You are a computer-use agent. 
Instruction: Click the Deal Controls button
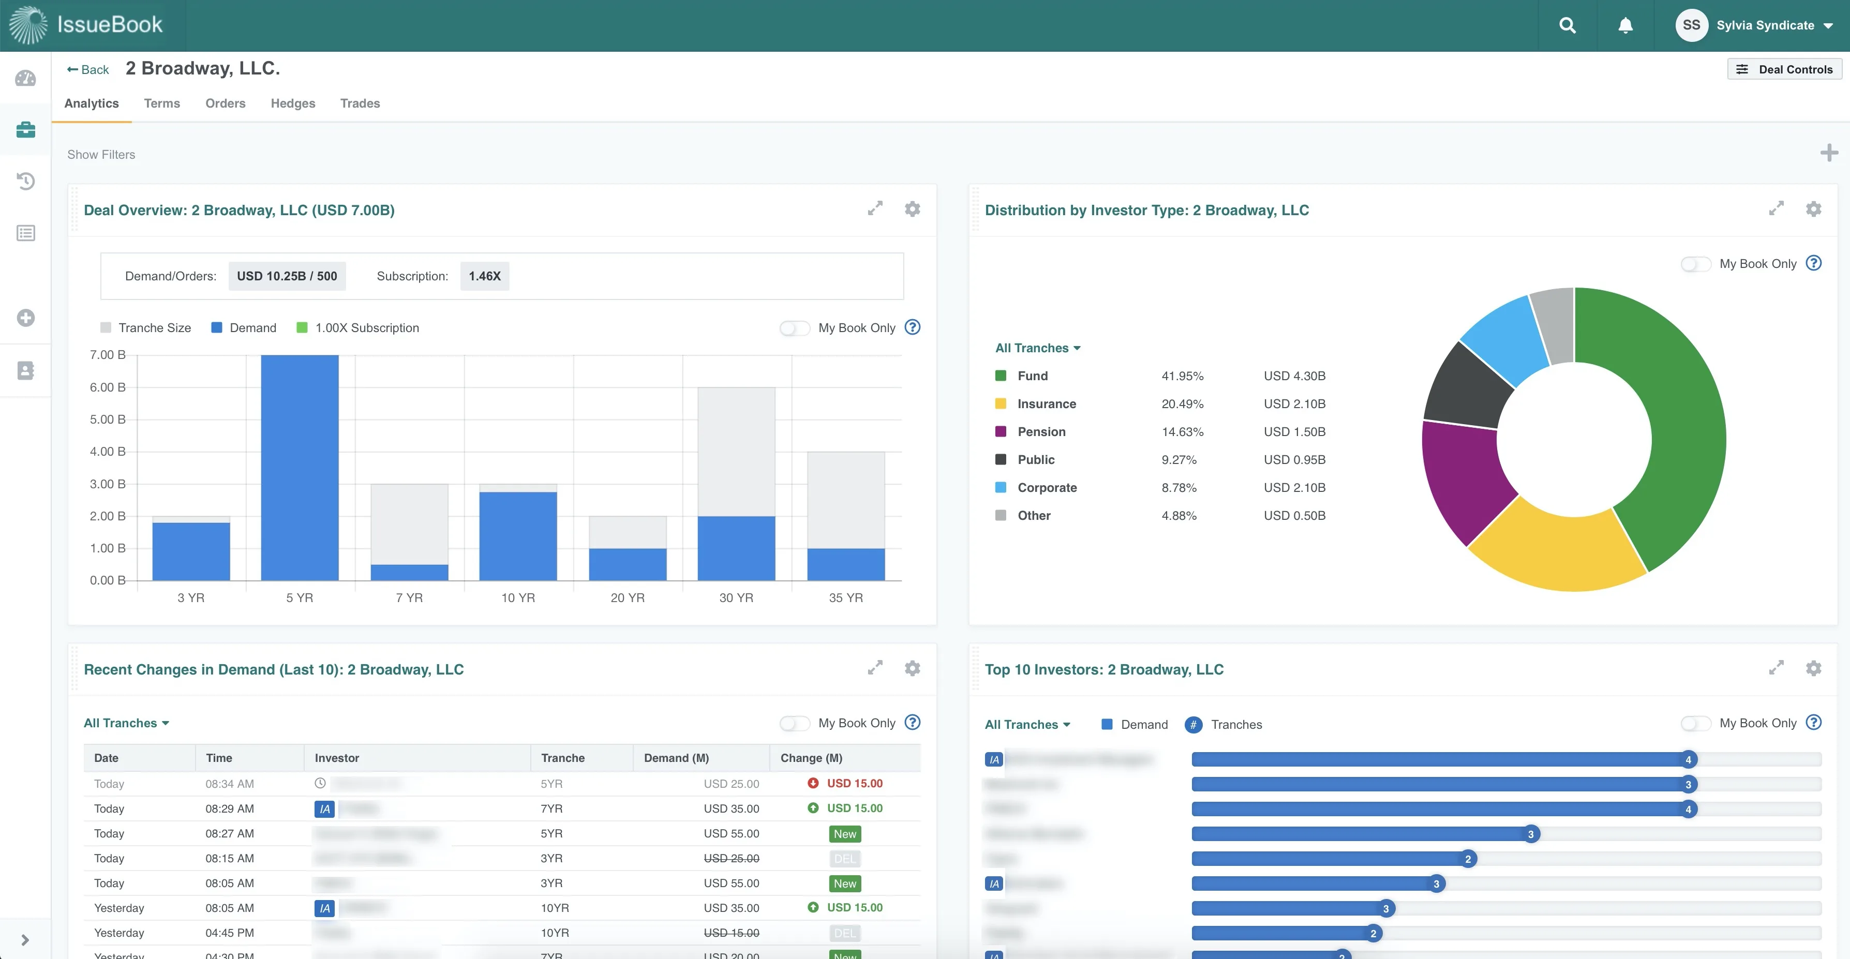coord(1784,70)
